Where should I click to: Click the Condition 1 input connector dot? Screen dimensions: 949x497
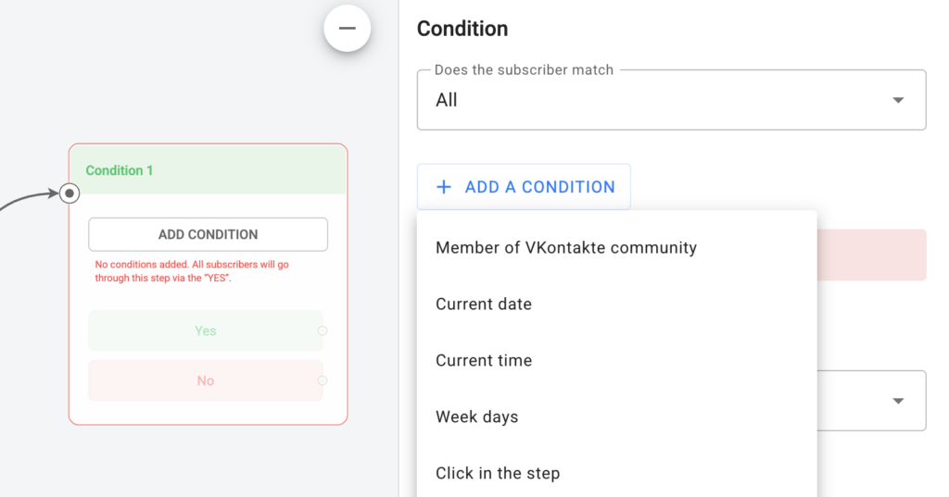coord(70,193)
